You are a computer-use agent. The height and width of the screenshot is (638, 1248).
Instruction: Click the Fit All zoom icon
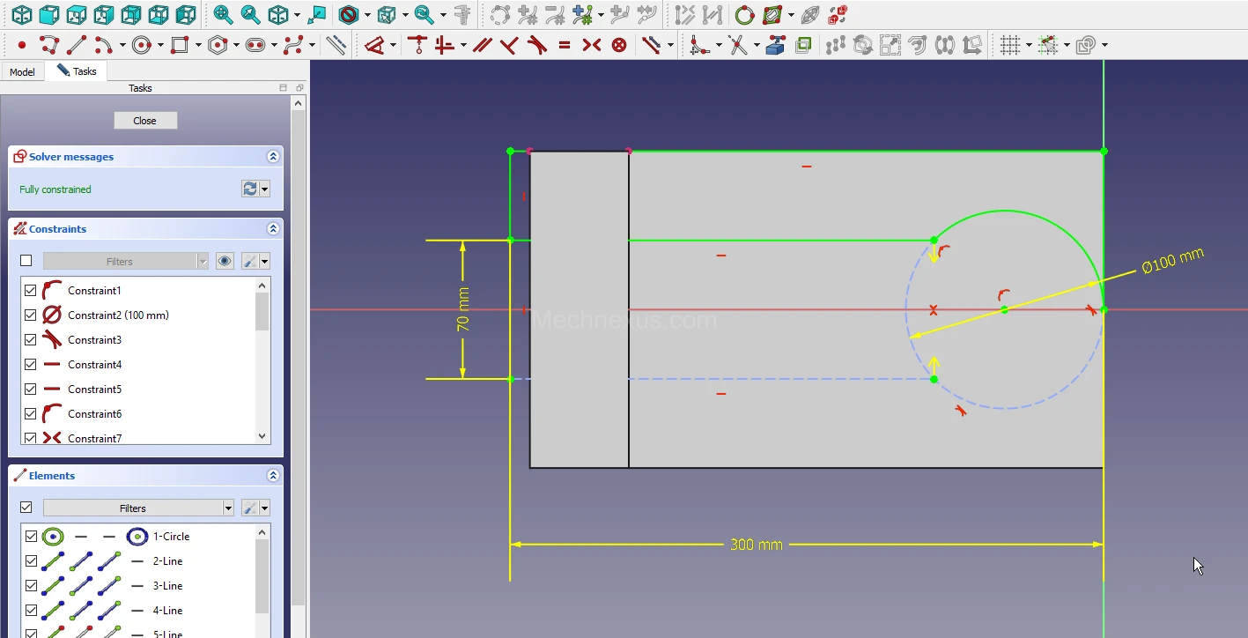223,15
